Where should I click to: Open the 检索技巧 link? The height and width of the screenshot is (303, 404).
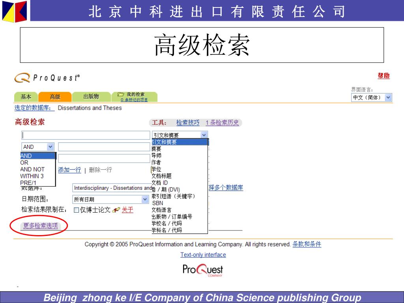188,123
